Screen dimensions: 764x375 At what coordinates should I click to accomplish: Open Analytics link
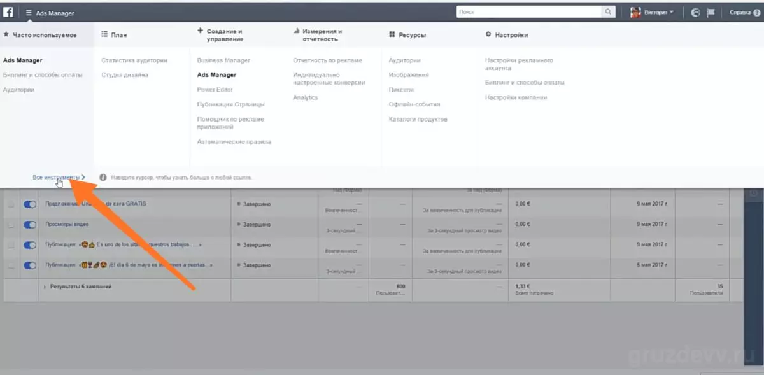click(x=306, y=97)
